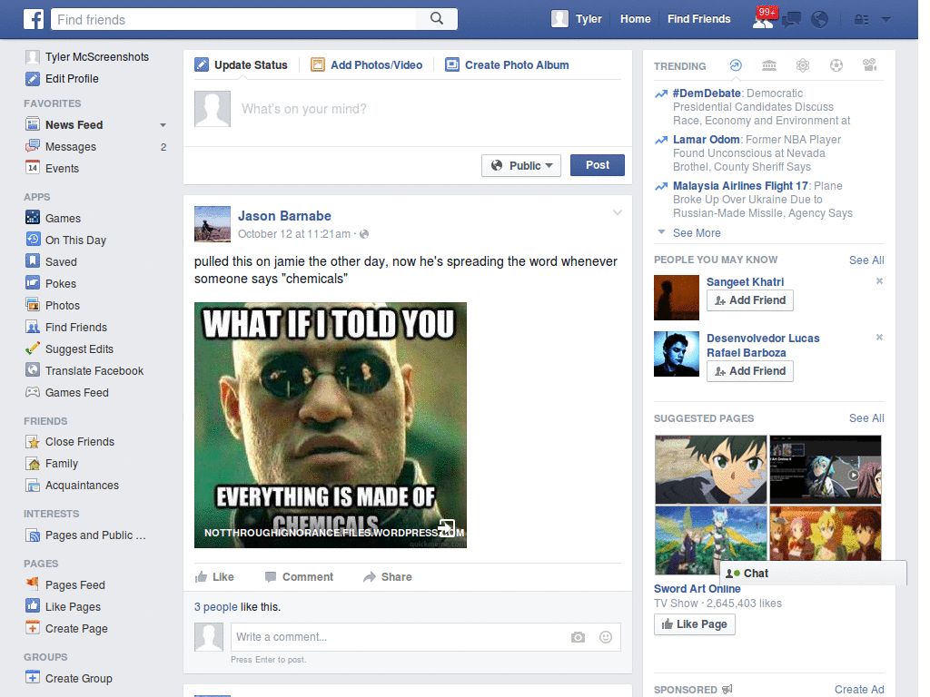
Task: Open Messages in the sidebar
Action: pyautogui.click(x=70, y=147)
